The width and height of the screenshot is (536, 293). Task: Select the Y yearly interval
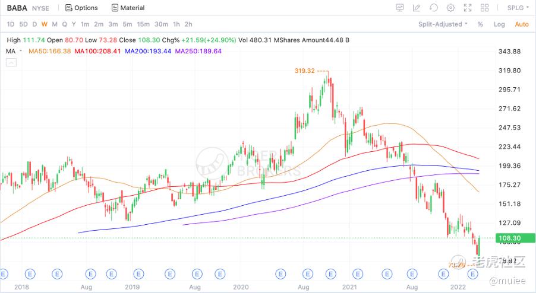coord(74,24)
